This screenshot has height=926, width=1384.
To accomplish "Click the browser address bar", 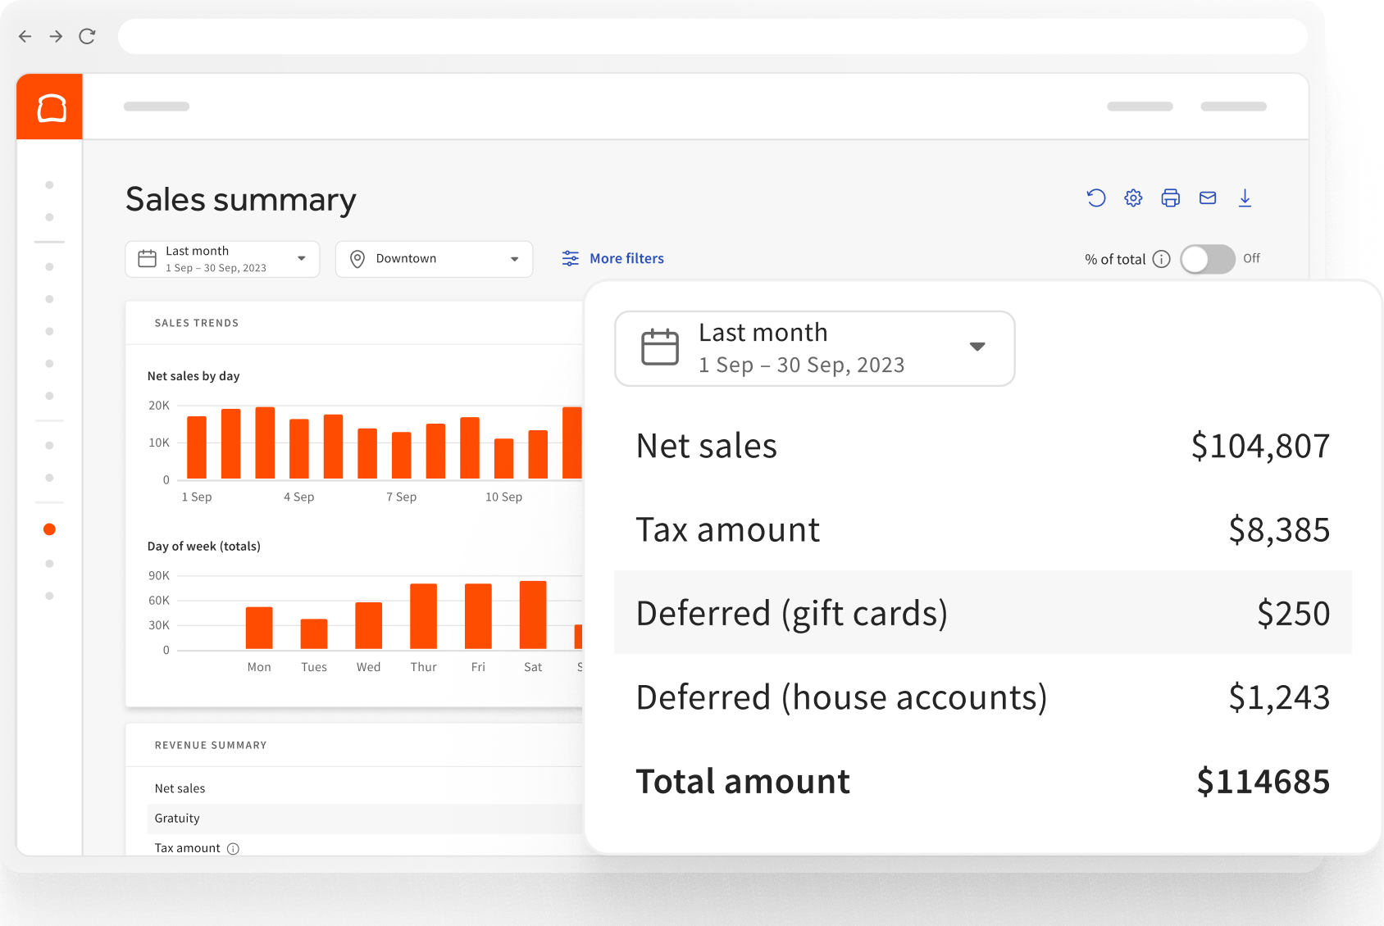I will pyautogui.click(x=712, y=36).
